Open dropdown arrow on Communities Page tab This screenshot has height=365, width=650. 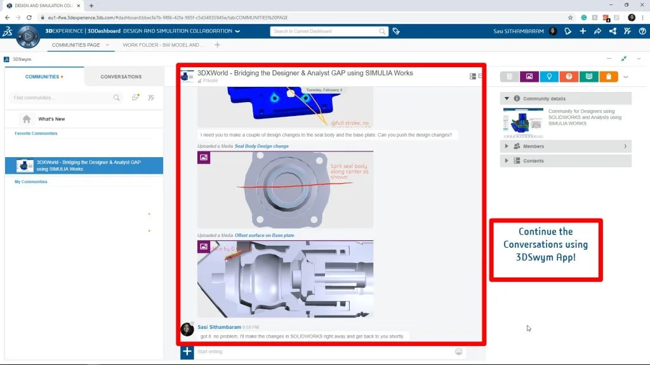point(107,45)
